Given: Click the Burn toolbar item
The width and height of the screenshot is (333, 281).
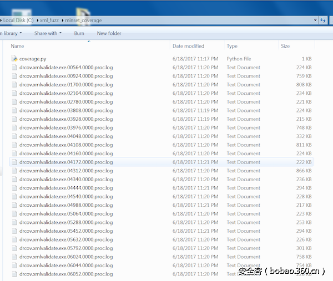Looking at the screenshot, I should point(79,33).
